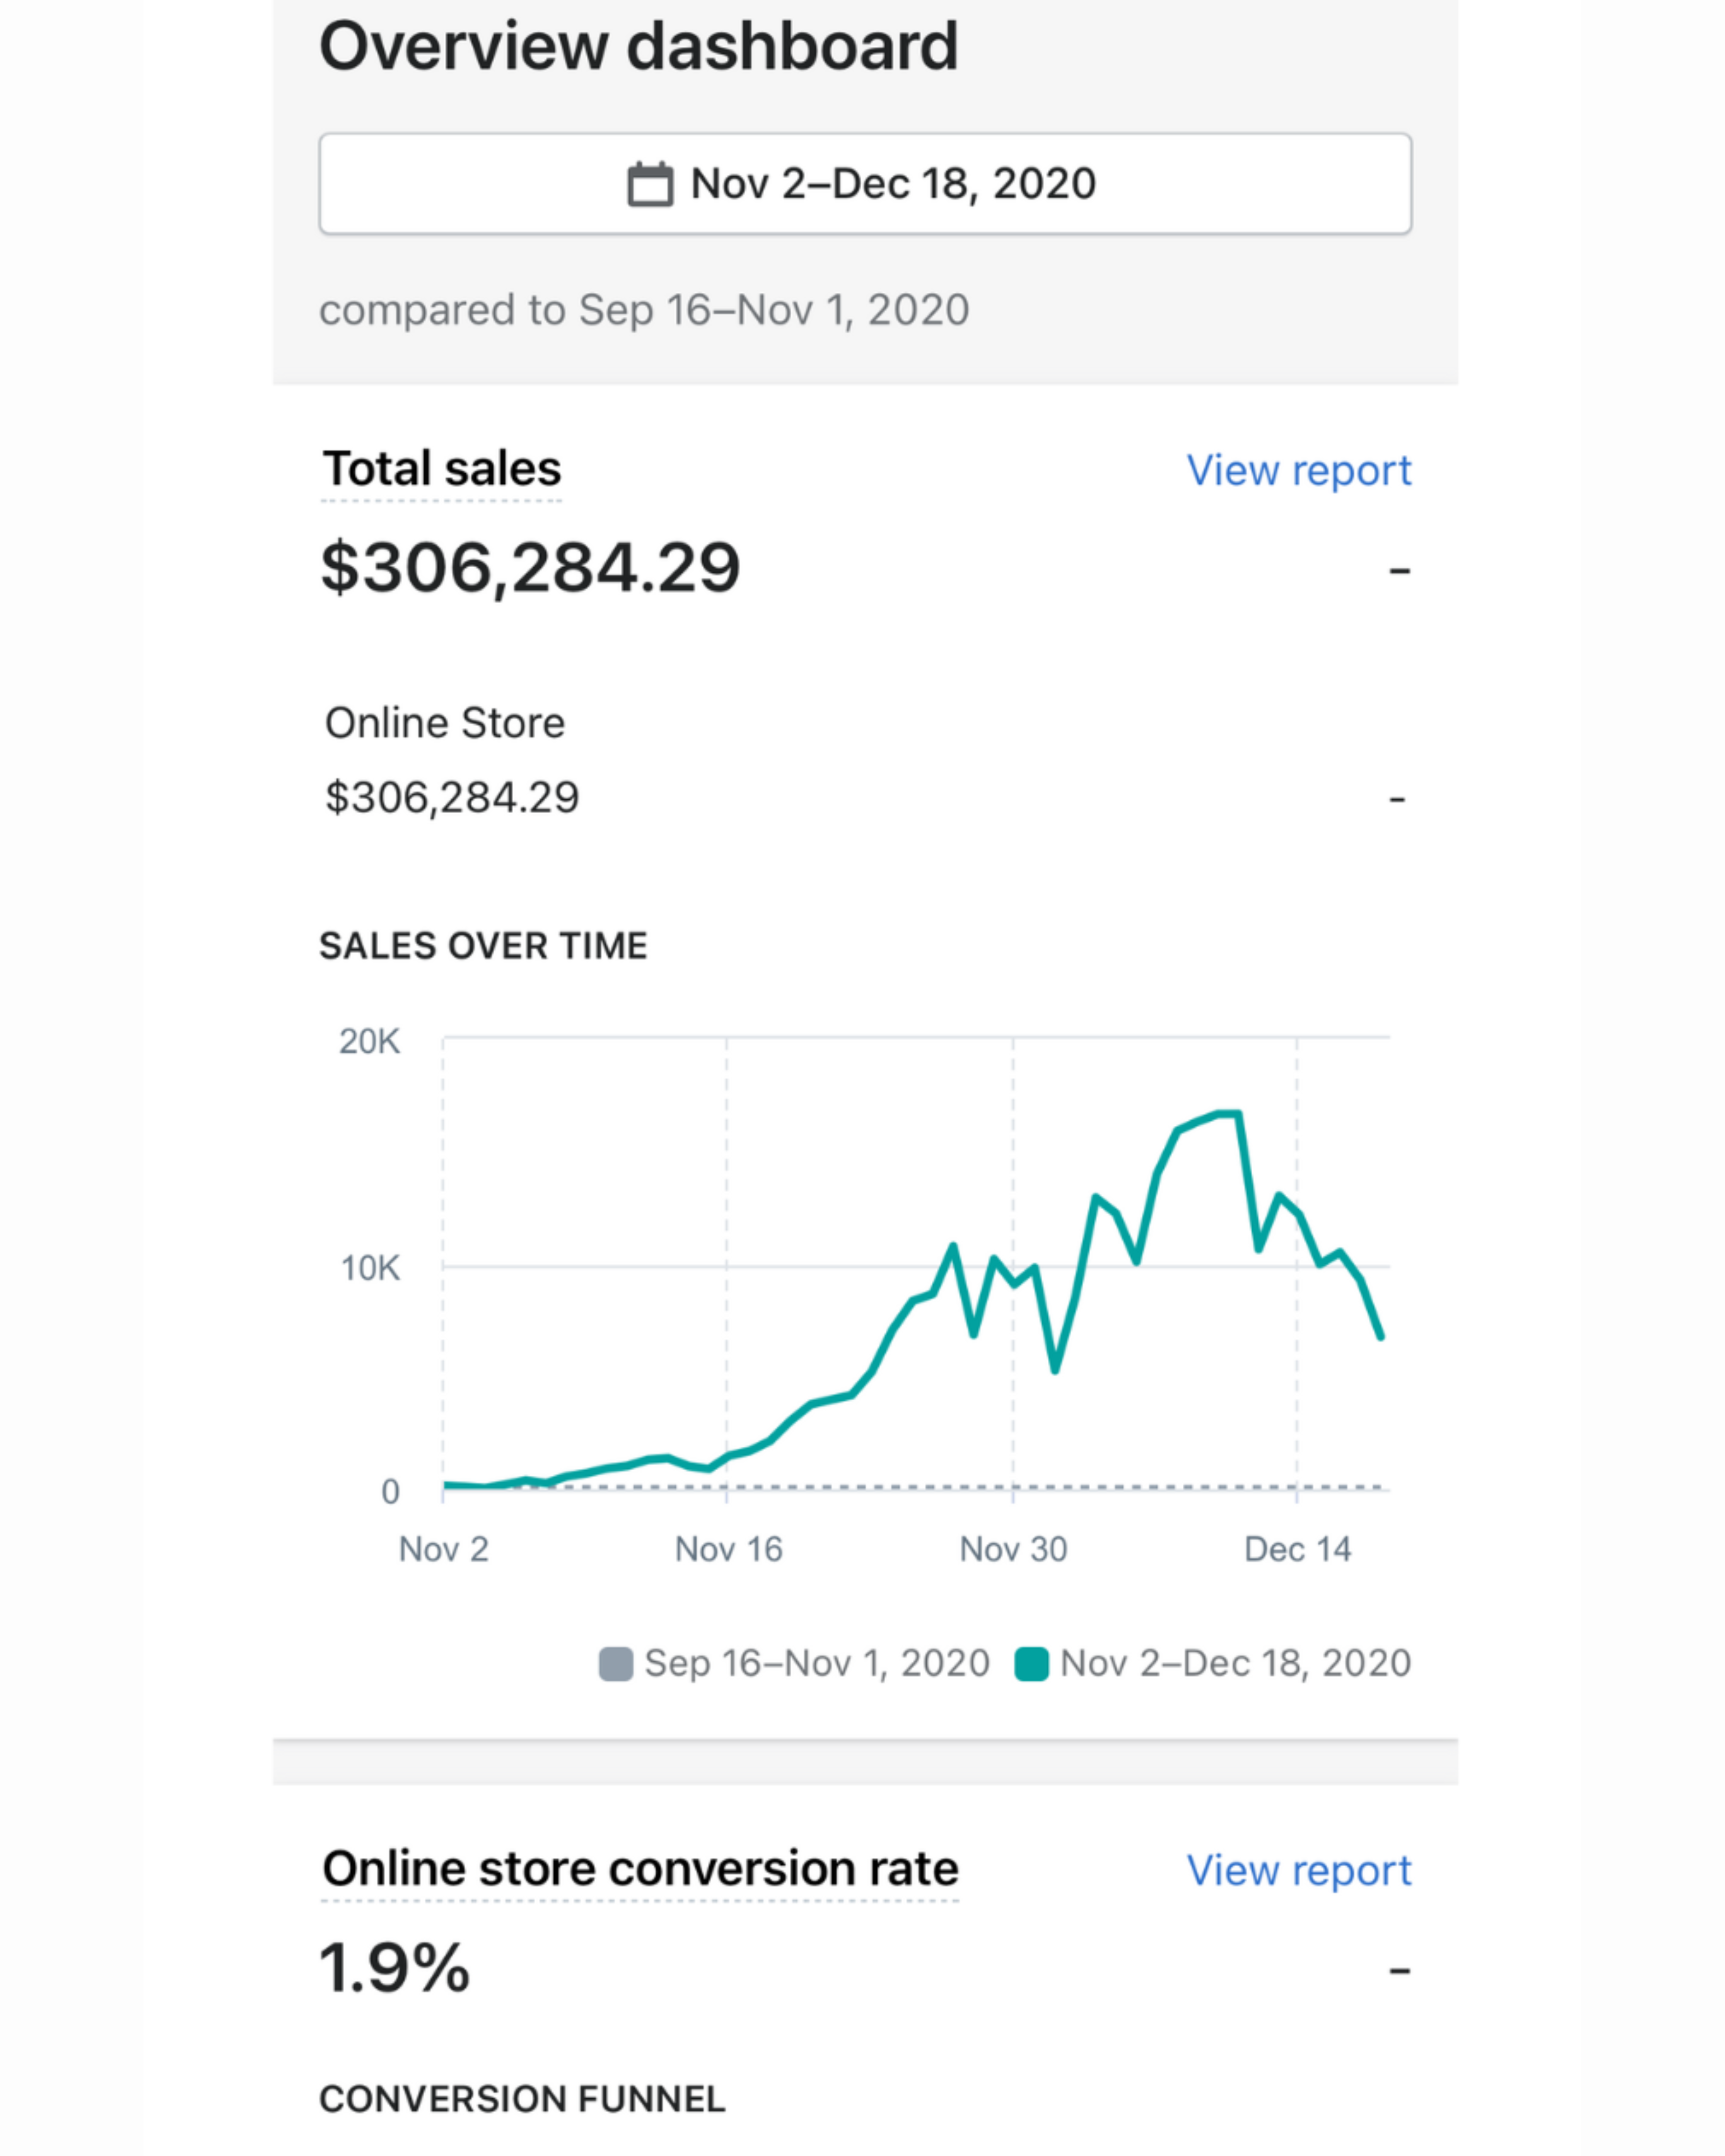
Task: Click the Dec 14 x-axis label
Action: (1297, 1549)
